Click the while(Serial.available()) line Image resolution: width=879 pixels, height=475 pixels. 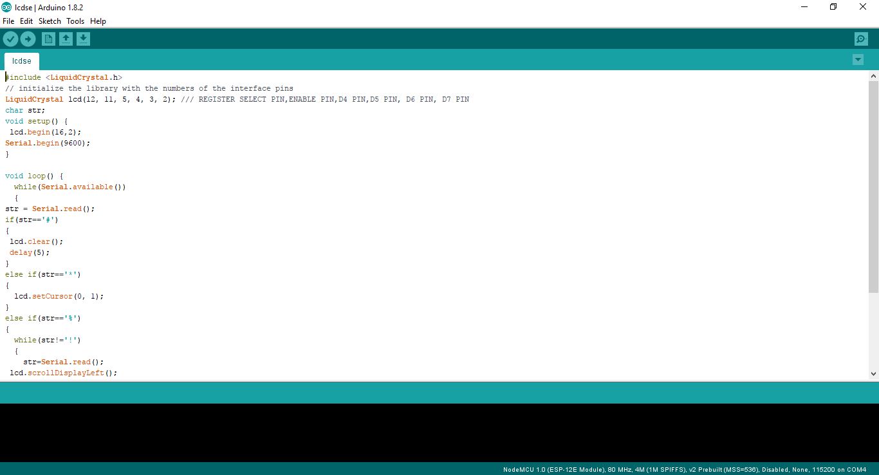70,187
